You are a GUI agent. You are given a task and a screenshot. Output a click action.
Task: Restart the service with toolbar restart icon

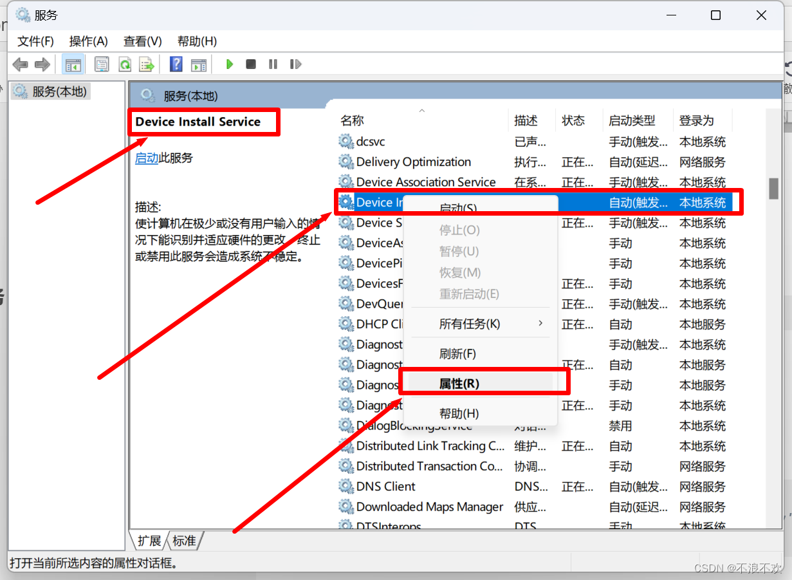(x=295, y=64)
